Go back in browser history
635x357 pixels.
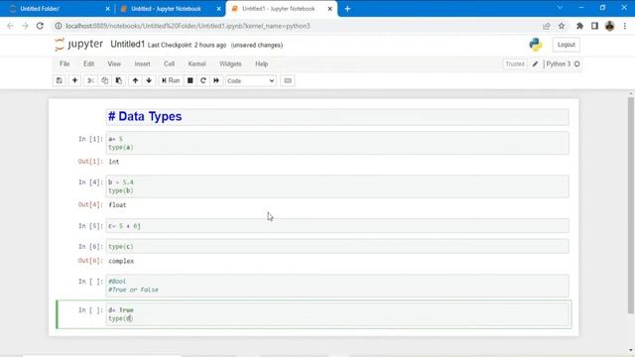click(10, 26)
